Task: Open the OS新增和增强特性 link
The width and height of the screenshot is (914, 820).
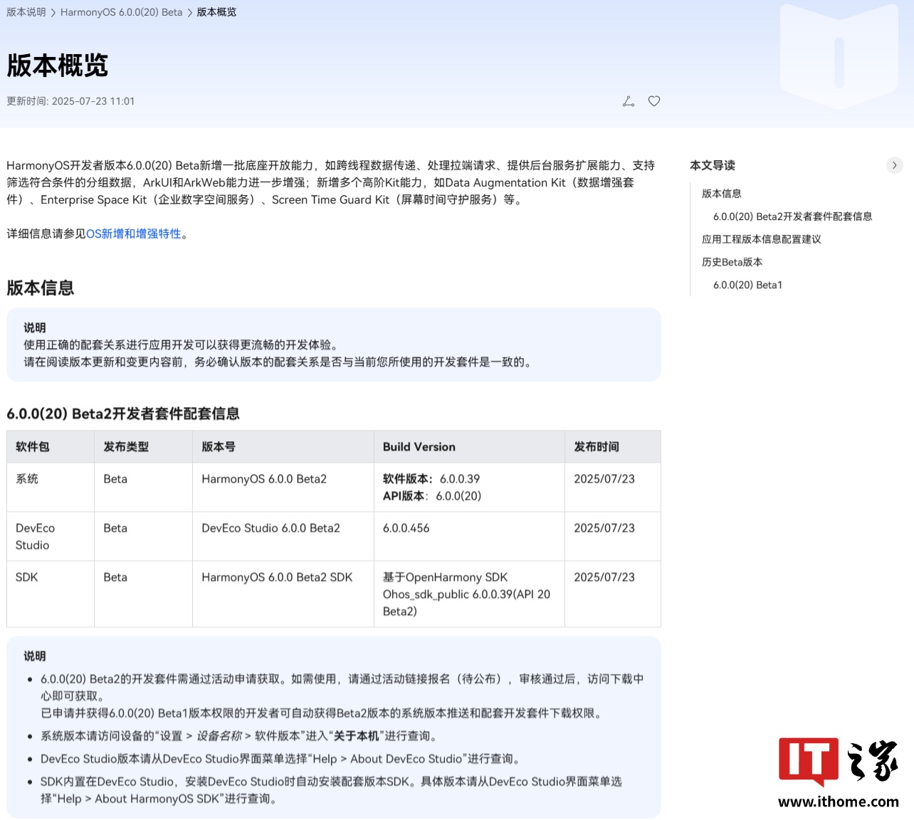Action: (x=133, y=233)
